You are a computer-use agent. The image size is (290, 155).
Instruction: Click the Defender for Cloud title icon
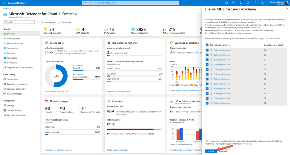point(5,14)
